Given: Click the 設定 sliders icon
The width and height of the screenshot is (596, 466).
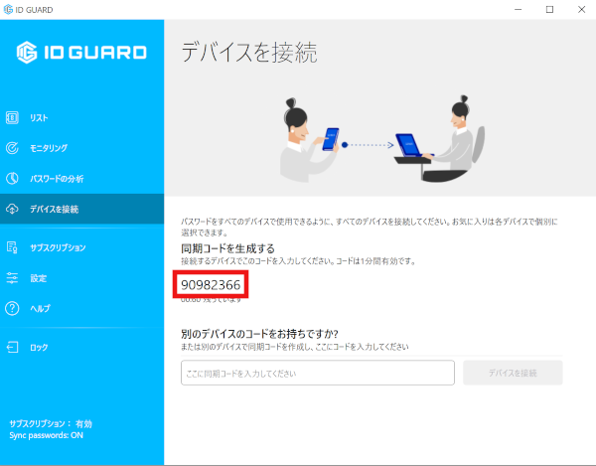Looking at the screenshot, I should pos(12,278).
